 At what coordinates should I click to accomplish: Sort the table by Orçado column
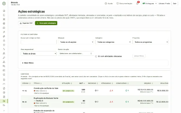148,83
